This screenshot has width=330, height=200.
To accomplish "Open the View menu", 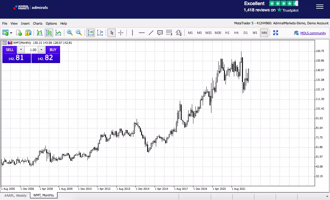I will [x=14, y=23].
